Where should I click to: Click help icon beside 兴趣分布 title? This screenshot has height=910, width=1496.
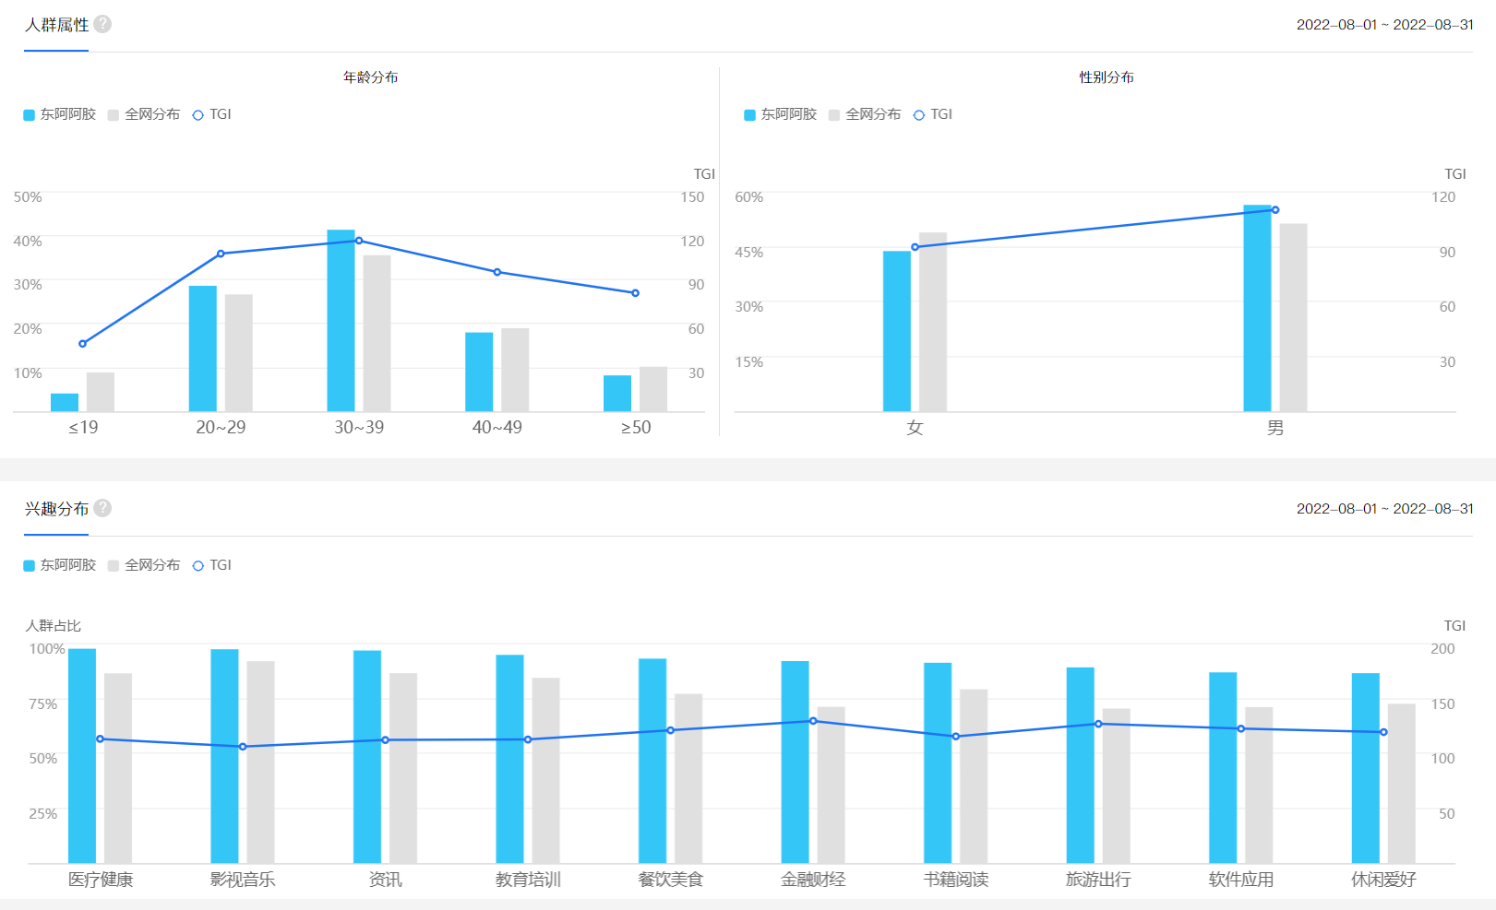coord(102,508)
